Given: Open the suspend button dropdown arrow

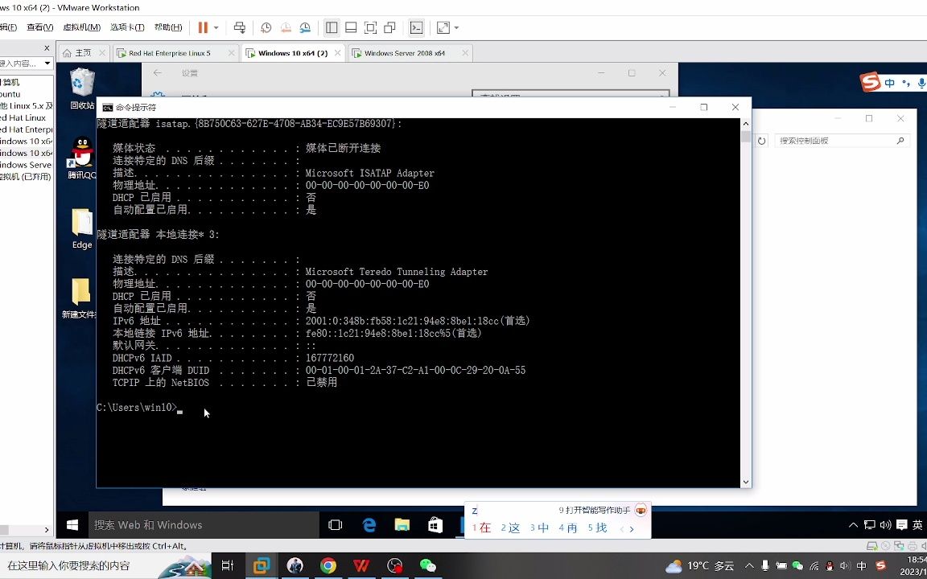Looking at the screenshot, I should (x=215, y=27).
